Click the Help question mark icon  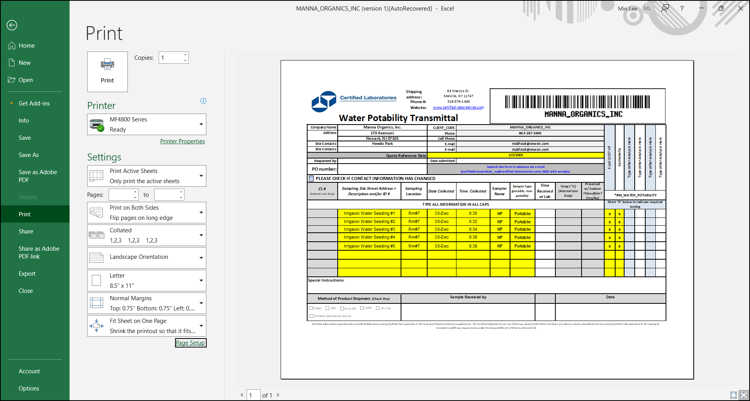click(682, 9)
